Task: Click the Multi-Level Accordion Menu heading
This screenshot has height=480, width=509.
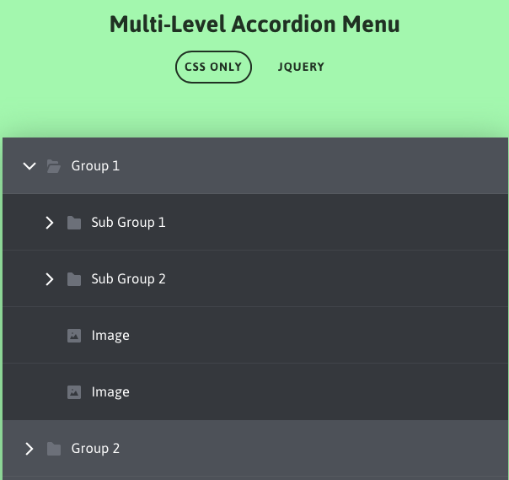Action: pos(254,24)
